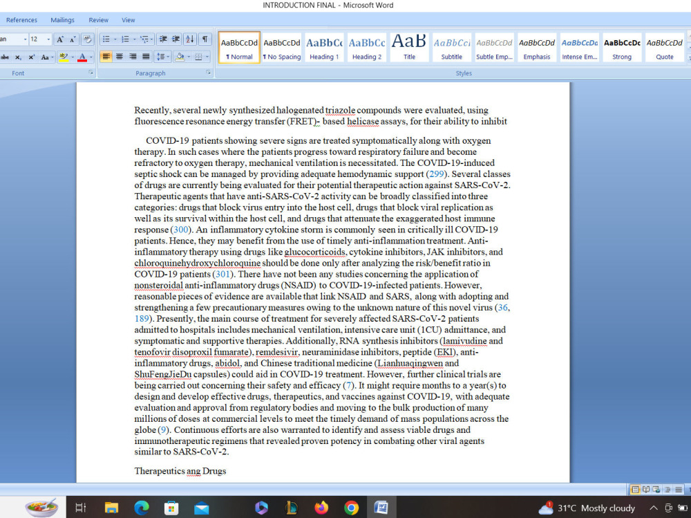Viewport: 691px width, 518px height.
Task: Apply paragraph shading with the paint bucket
Action: [179, 57]
